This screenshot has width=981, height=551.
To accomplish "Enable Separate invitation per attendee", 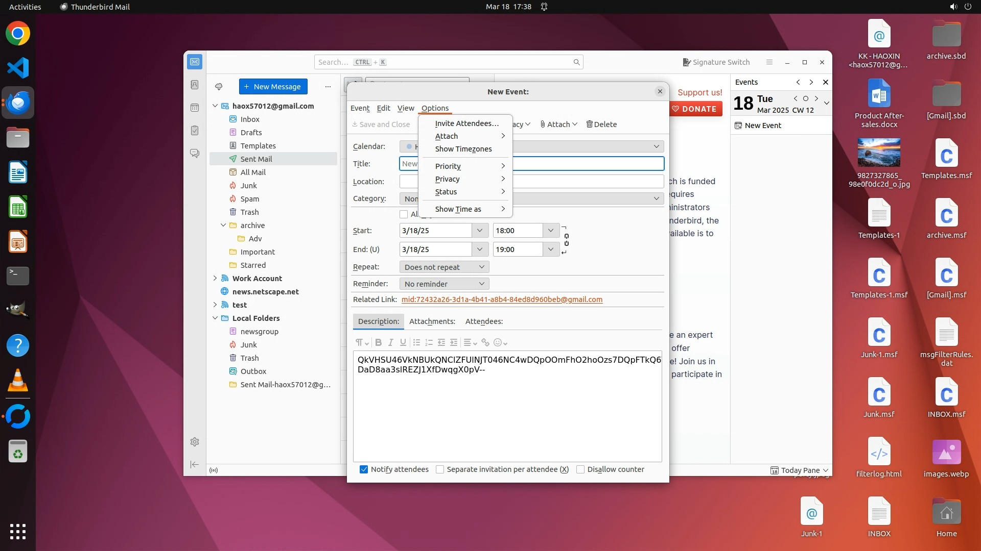I will (440, 469).
